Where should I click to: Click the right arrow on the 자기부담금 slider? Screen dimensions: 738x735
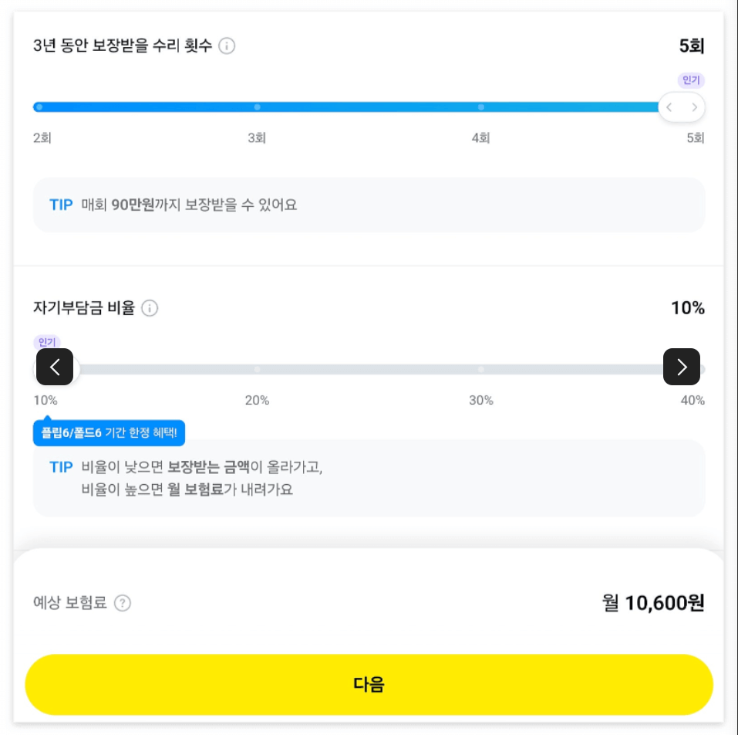tap(682, 367)
